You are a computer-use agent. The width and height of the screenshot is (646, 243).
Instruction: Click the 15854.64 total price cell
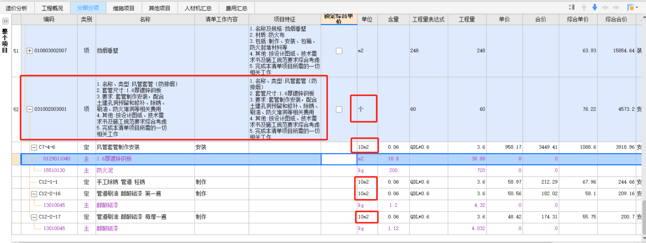pyautogui.click(x=617, y=51)
